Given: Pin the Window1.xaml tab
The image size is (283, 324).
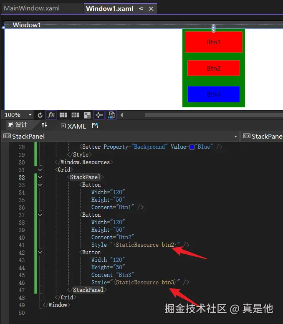Looking at the screenshot, I should point(141,9).
